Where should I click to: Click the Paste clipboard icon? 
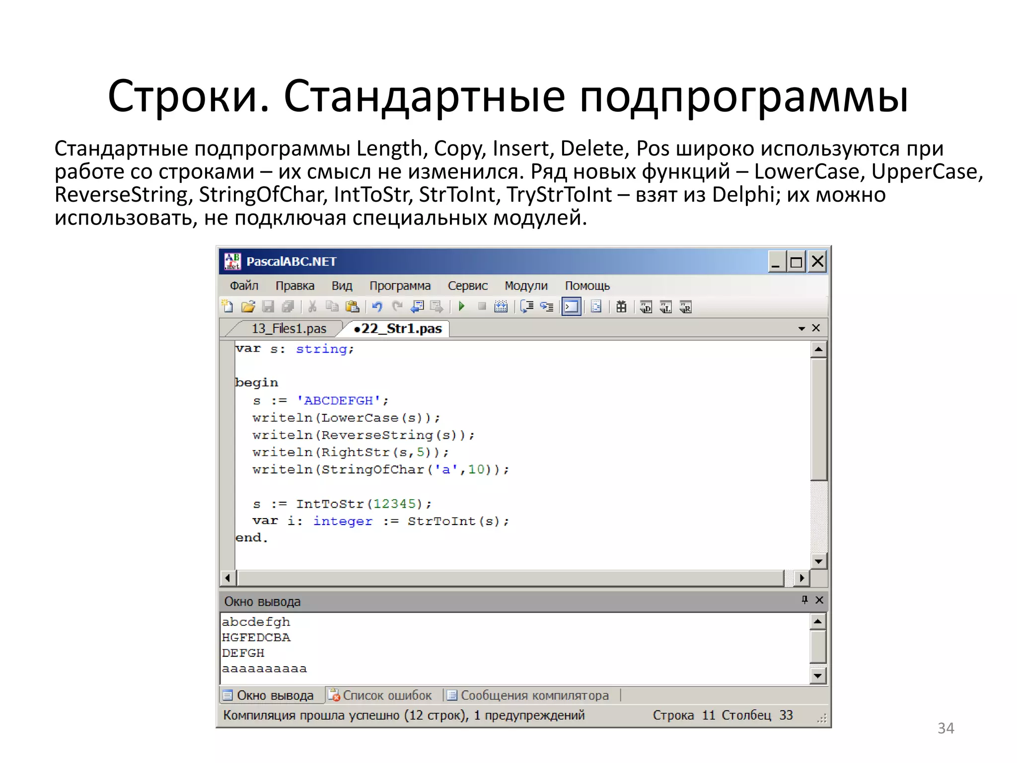[352, 306]
